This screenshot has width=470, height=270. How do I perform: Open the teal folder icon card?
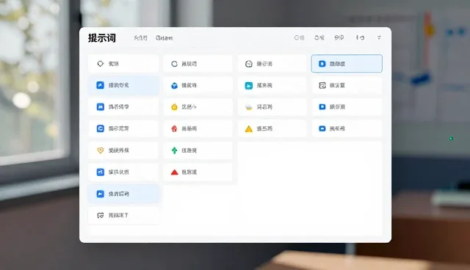[x=272, y=85]
